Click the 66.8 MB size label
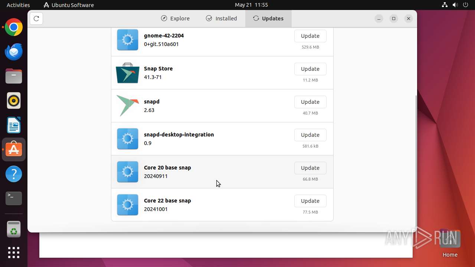The image size is (475, 267). 310,179
